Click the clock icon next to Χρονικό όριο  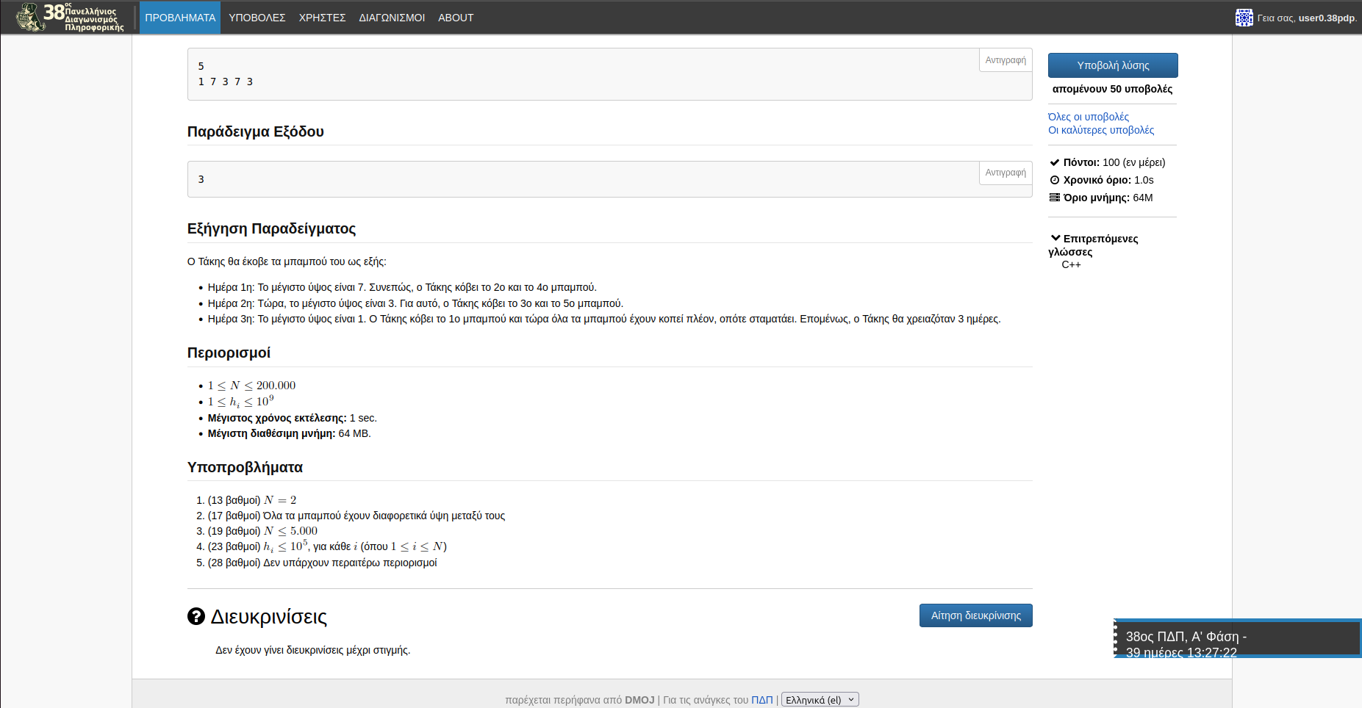1054,180
